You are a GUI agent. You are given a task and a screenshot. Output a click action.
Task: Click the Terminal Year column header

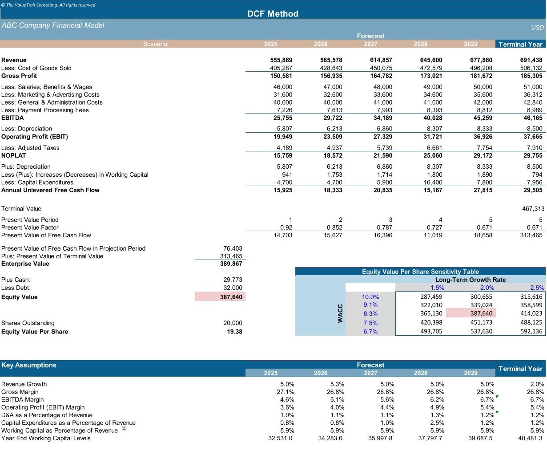520,44
